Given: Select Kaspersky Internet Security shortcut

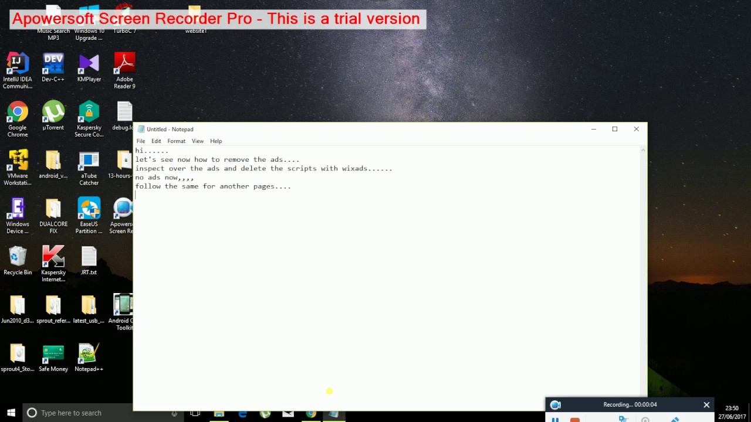Looking at the screenshot, I should click(53, 264).
